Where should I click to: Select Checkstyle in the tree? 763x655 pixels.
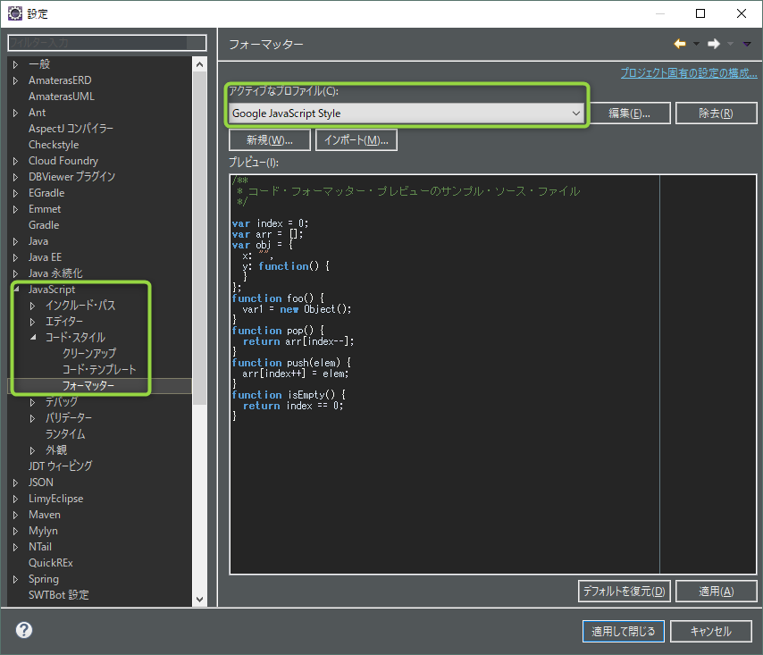(54, 145)
